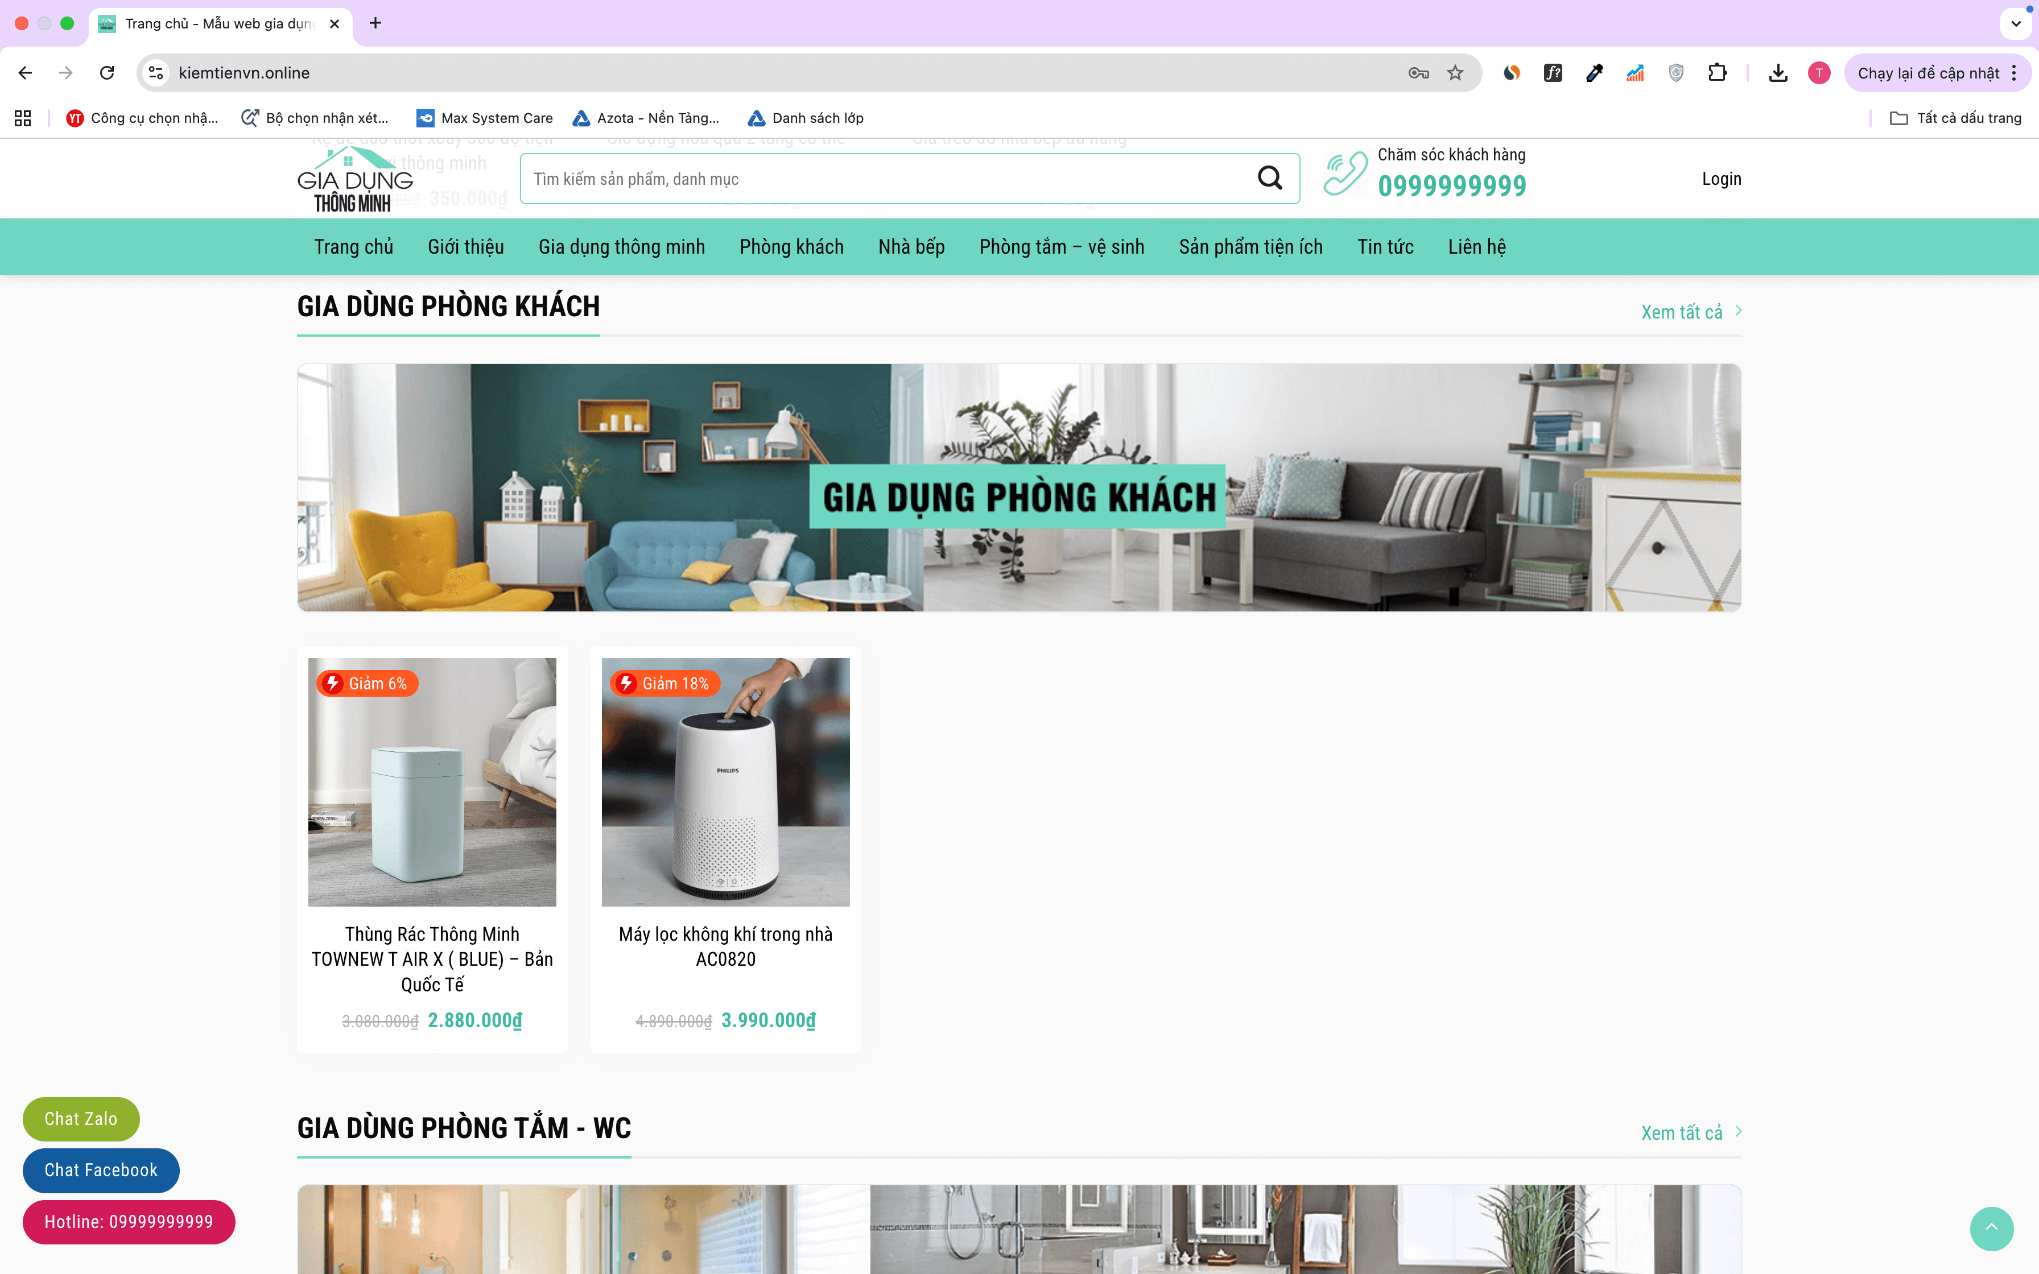Go to 'Tin tức' menu item
2039x1274 pixels.
(x=1384, y=247)
